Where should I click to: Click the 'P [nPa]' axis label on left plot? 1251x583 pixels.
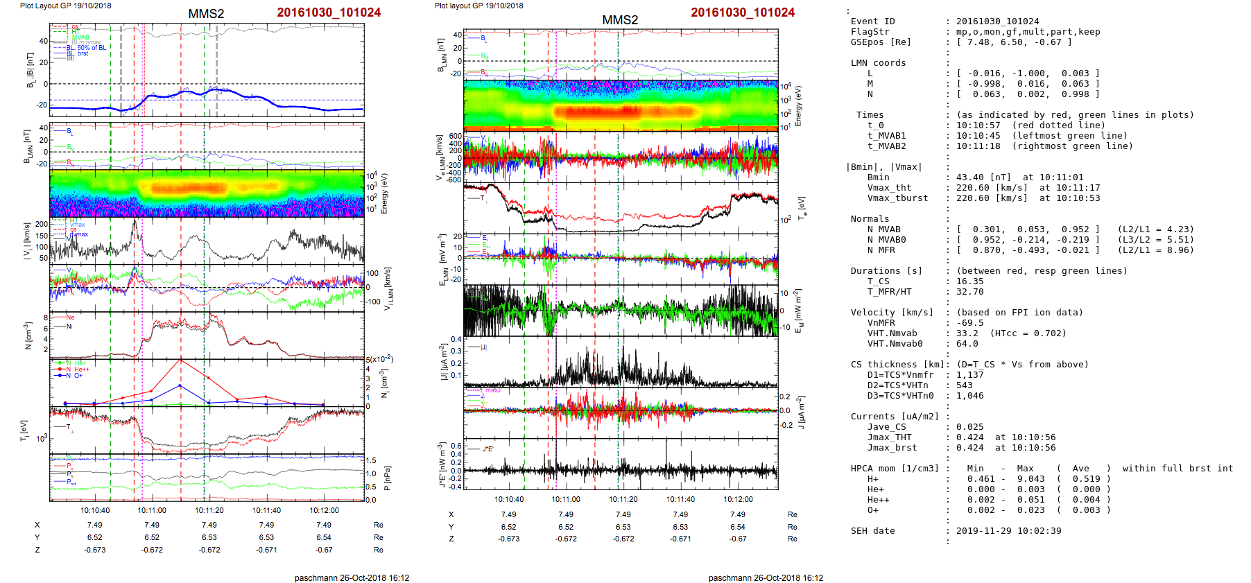click(387, 478)
